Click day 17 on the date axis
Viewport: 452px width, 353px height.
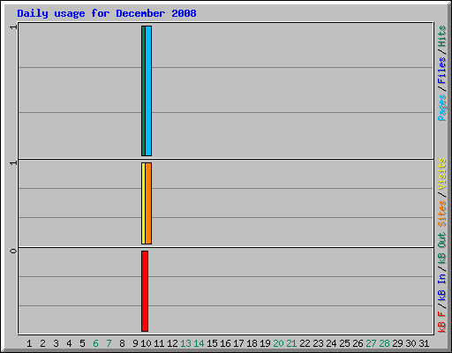238,343
